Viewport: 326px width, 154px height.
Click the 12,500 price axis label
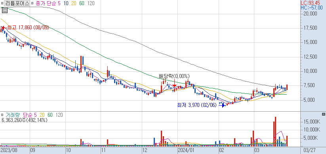(310, 57)
